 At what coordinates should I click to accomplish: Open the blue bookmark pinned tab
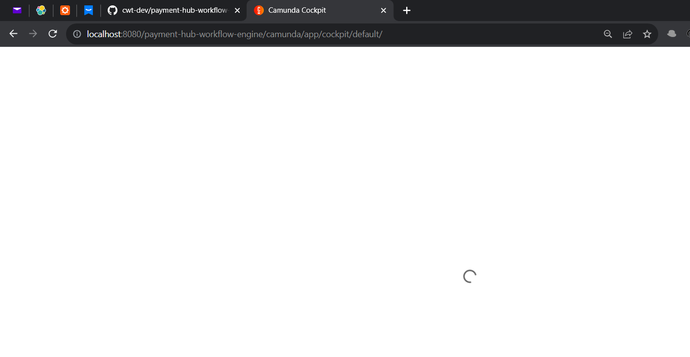(x=89, y=10)
